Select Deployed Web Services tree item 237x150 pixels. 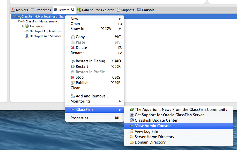point(45,36)
